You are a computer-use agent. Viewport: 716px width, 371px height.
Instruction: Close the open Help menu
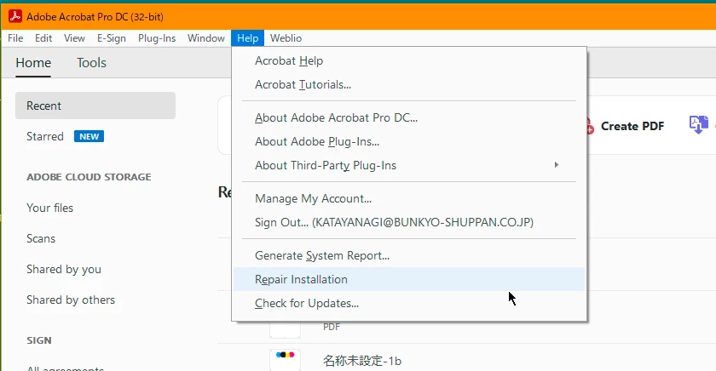pyautogui.click(x=247, y=38)
